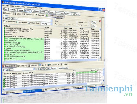Click the Download Path column header
Image resolution: width=137 pixels, height=104 pixels.
coord(28,73)
